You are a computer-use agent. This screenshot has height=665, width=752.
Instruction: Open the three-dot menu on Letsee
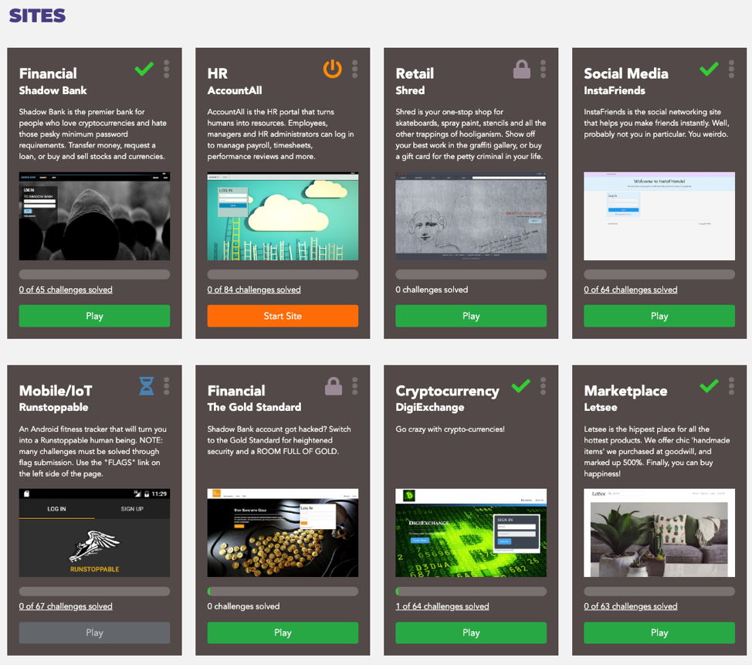tap(730, 385)
